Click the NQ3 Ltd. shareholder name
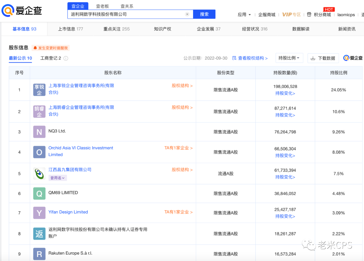The image size is (364, 261). (57, 131)
